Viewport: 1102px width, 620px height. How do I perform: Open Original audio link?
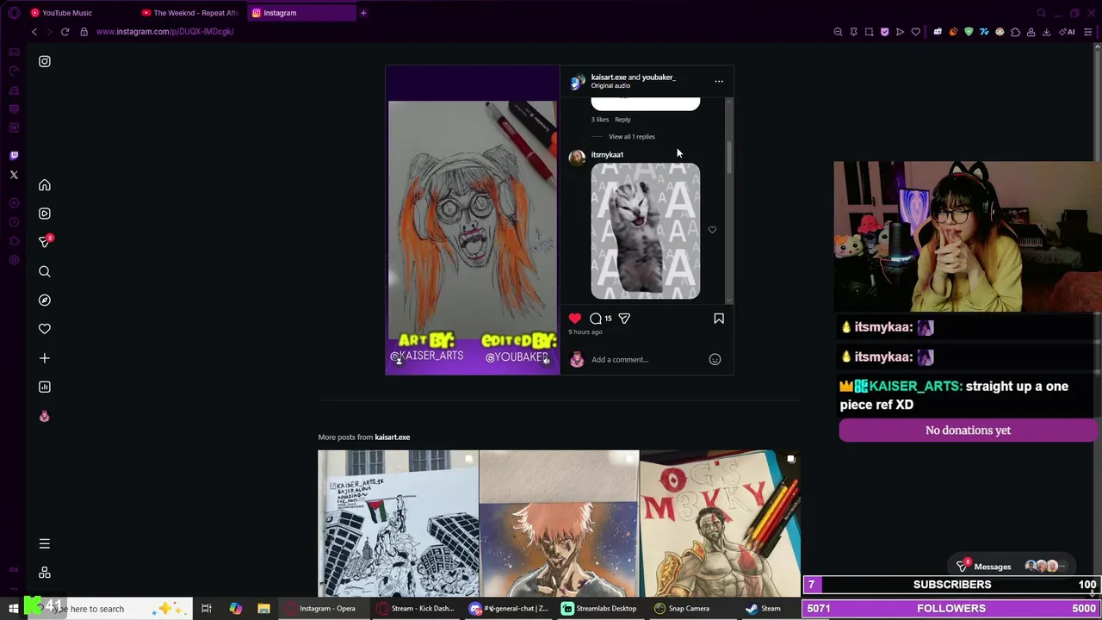(610, 86)
